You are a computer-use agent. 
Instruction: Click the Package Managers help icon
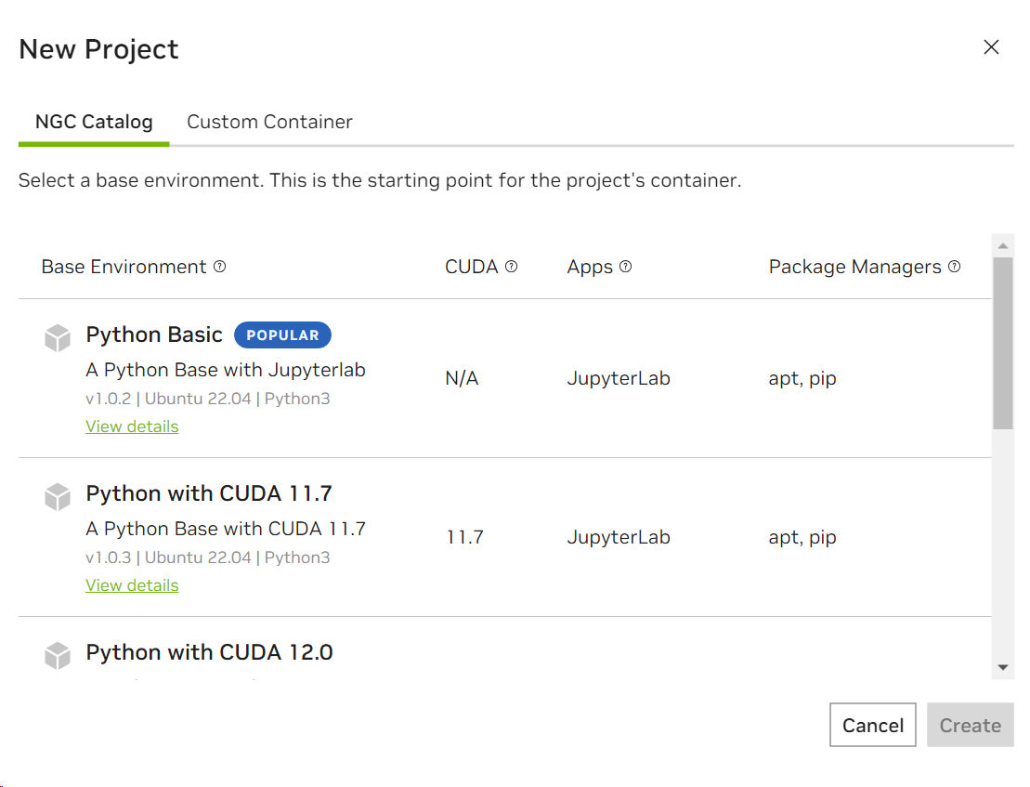click(x=954, y=267)
